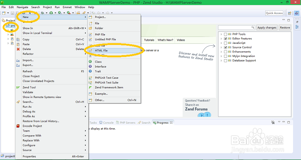Select Untitled PHP File menu entry
This screenshot has height=160, width=301.
[114, 39]
